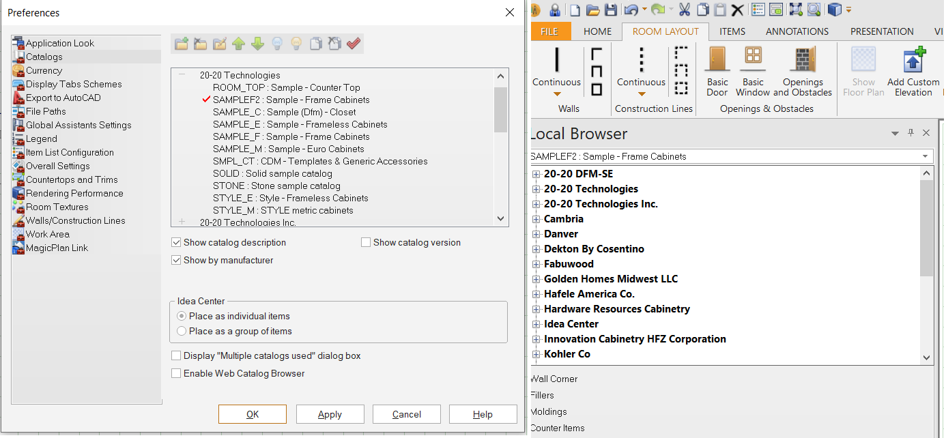The image size is (946, 438).
Task: Select the L-shaped wall icon
Action: [597, 54]
